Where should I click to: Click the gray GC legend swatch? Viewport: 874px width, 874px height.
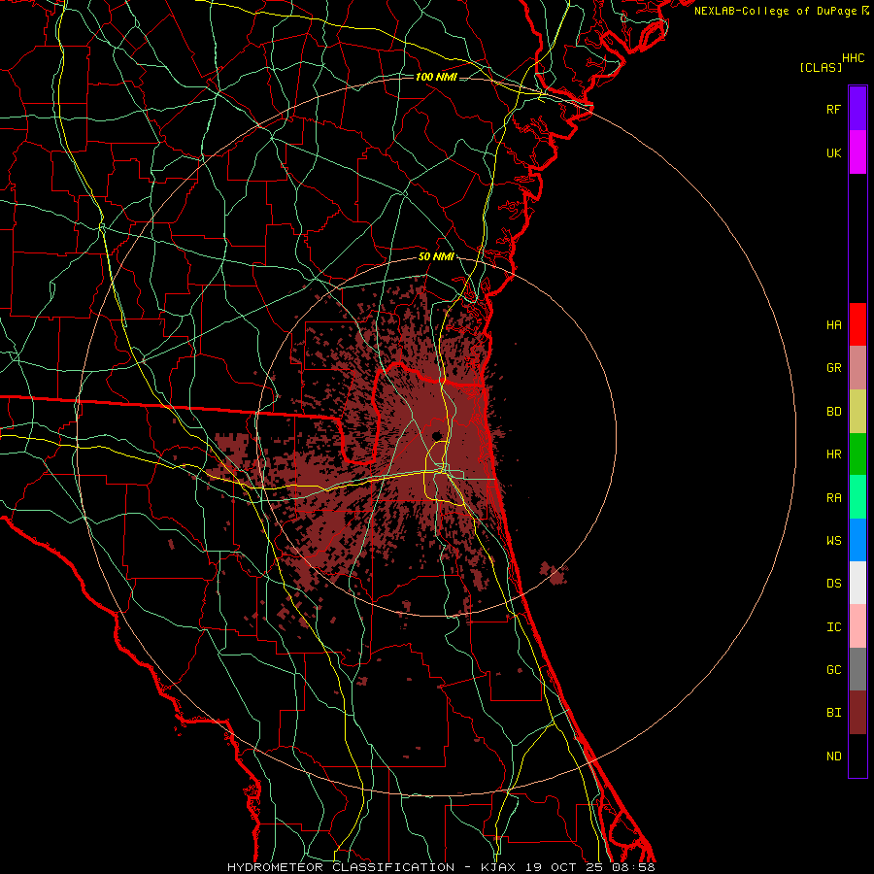click(x=857, y=669)
